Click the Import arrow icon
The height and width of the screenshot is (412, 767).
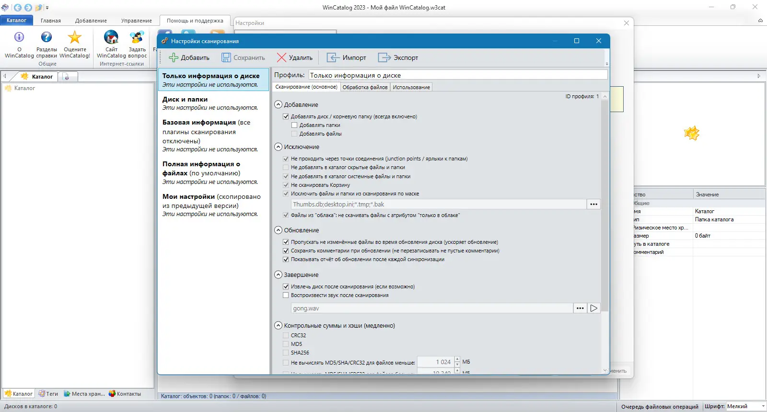[x=333, y=57]
